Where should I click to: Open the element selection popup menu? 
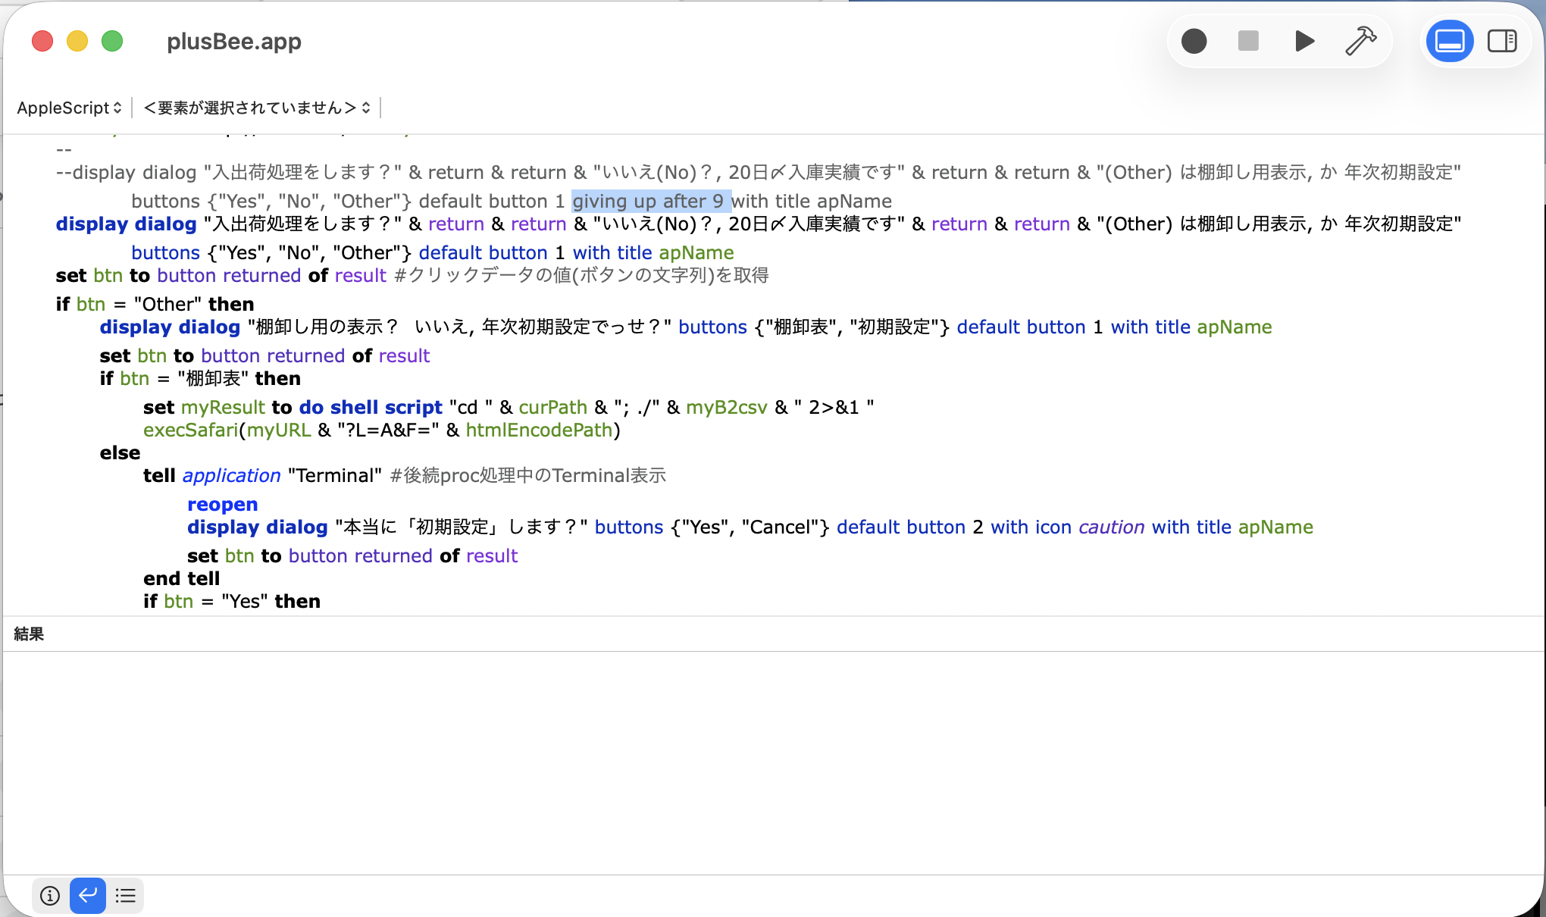[257, 108]
